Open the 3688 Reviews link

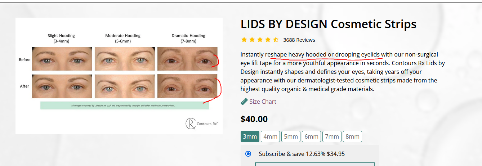point(299,40)
